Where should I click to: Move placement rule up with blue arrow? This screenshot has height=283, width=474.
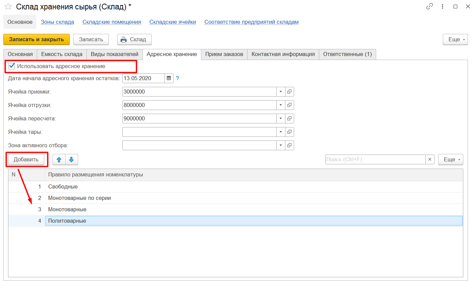pyautogui.click(x=59, y=160)
